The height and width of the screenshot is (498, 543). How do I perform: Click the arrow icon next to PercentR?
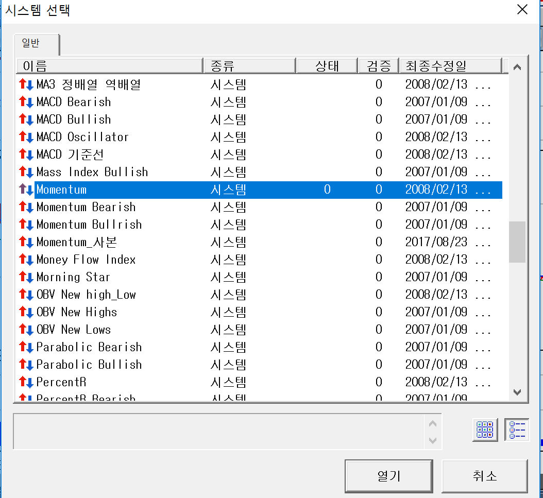pos(26,382)
